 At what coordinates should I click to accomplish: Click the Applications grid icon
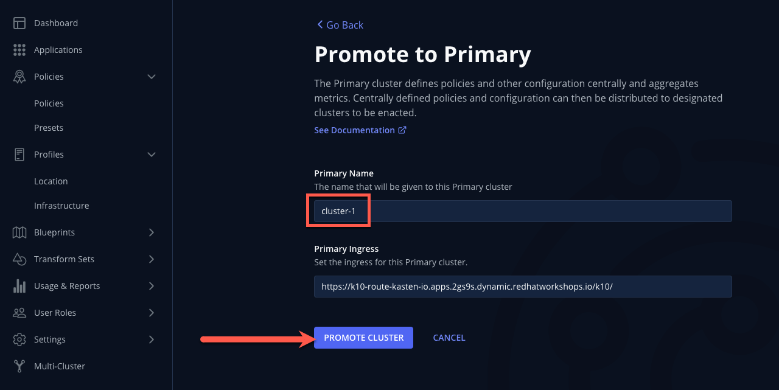click(x=19, y=50)
